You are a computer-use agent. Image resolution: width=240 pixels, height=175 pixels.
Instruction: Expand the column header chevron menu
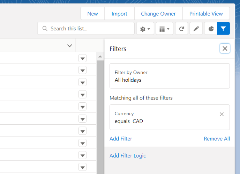click(x=69, y=46)
